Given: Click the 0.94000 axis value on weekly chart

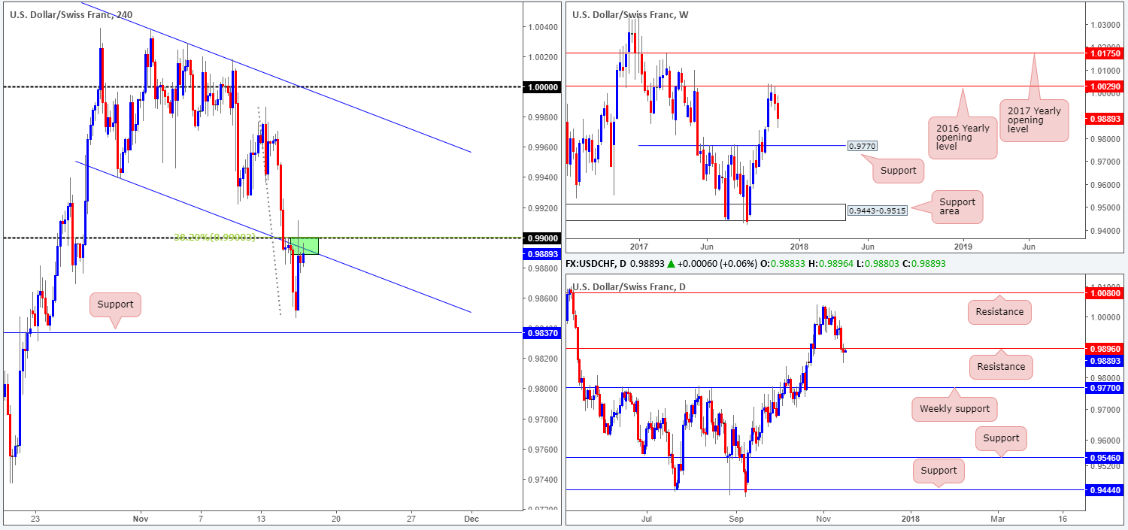Looking at the screenshot, I should 1107,231.
